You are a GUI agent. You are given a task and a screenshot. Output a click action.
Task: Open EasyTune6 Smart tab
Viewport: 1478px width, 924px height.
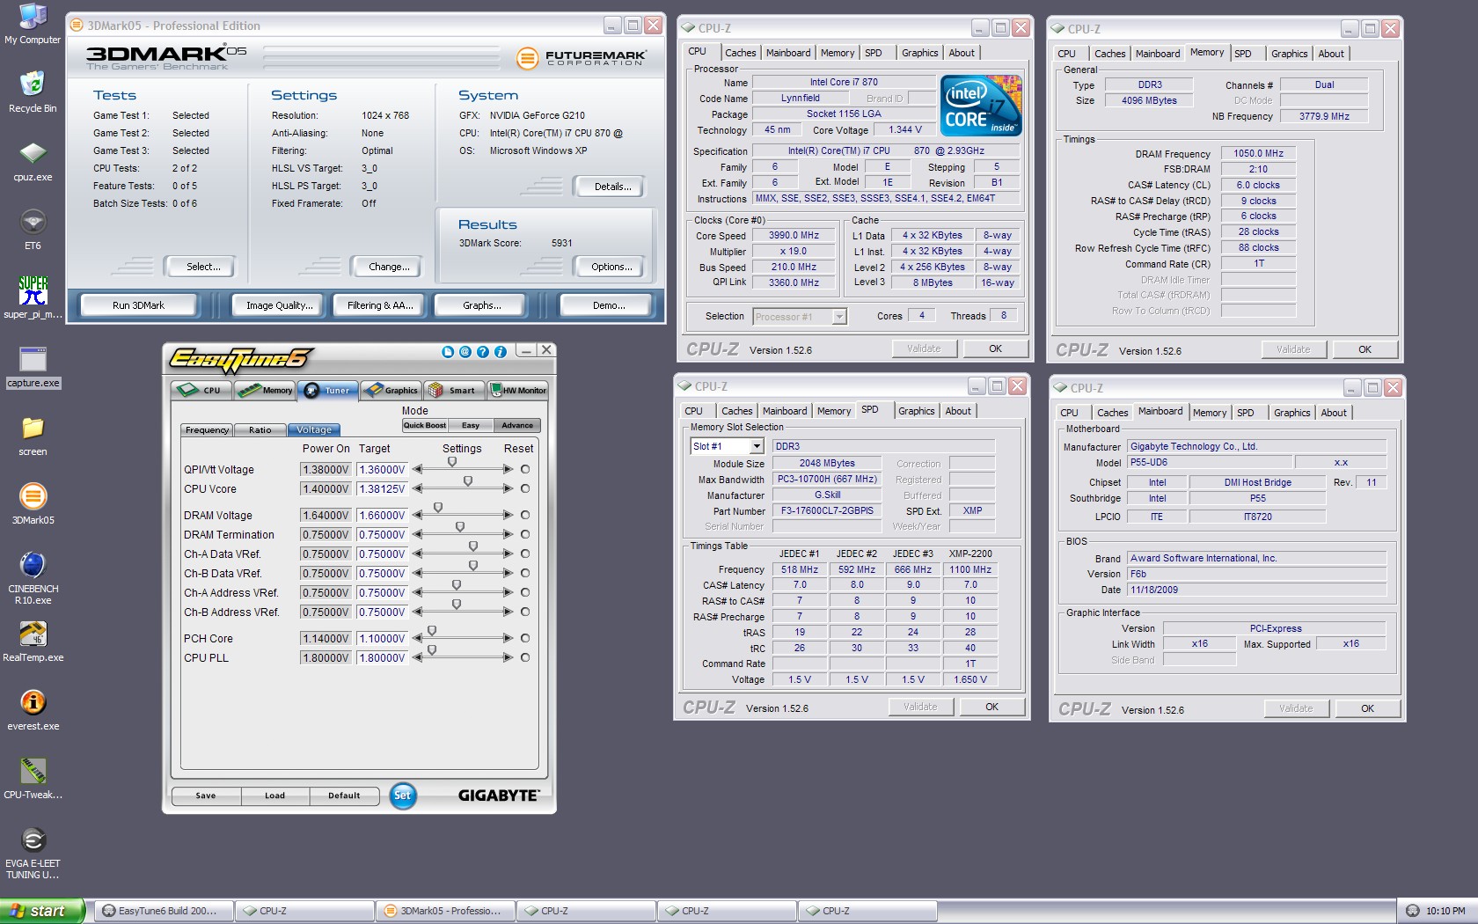(x=454, y=390)
